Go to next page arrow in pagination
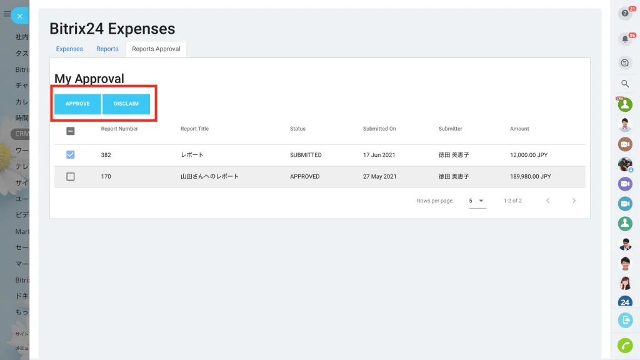This screenshot has width=640, height=360. click(x=574, y=201)
